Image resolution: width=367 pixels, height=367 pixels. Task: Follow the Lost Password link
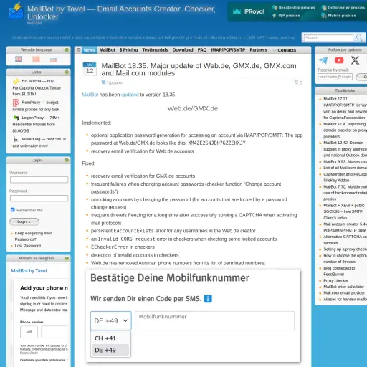28,246
